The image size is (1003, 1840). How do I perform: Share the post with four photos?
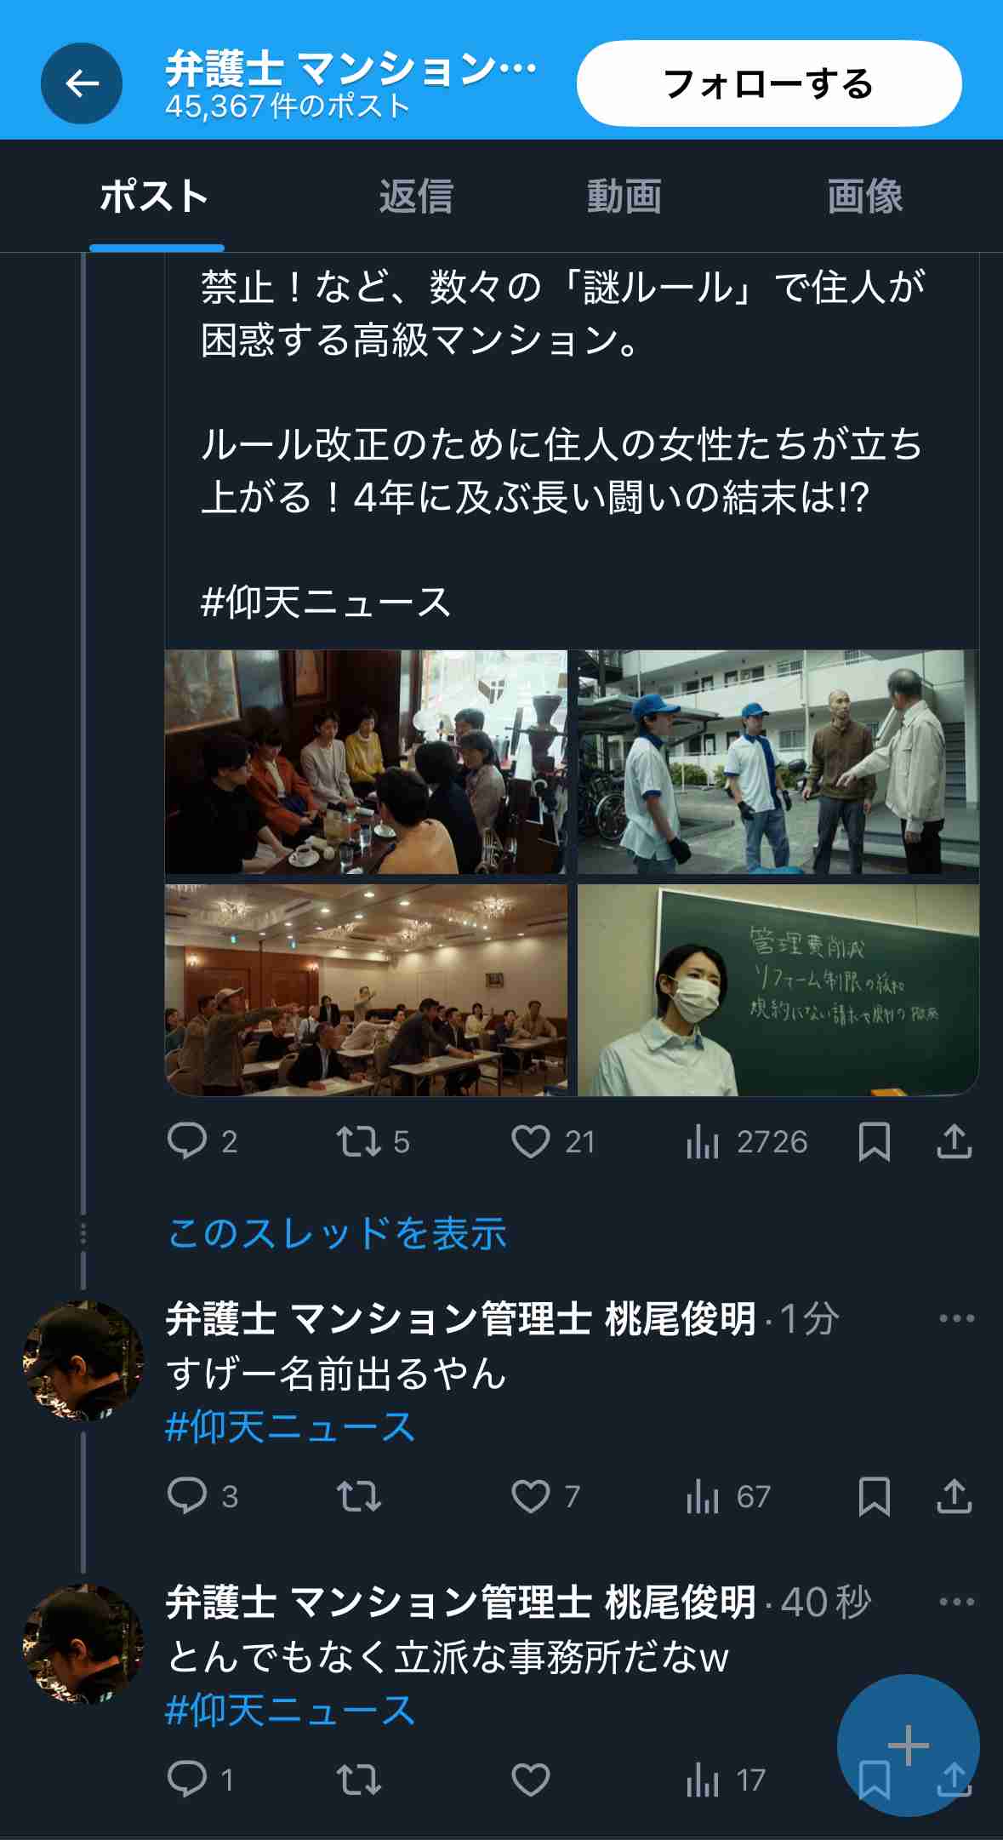point(955,1141)
